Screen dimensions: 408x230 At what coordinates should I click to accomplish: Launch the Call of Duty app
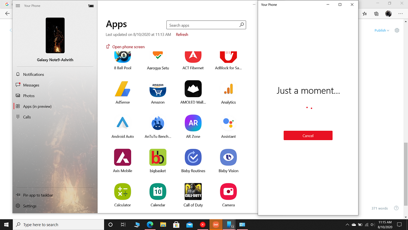pyautogui.click(x=193, y=191)
